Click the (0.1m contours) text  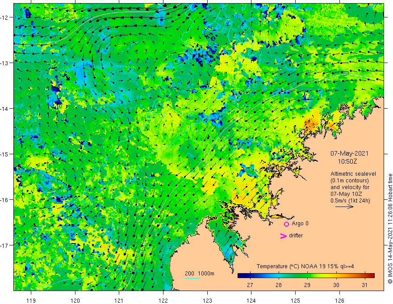tap(349, 181)
